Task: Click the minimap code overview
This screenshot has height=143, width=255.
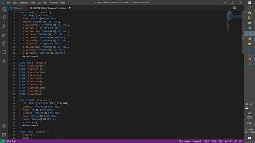Action: 234,21
